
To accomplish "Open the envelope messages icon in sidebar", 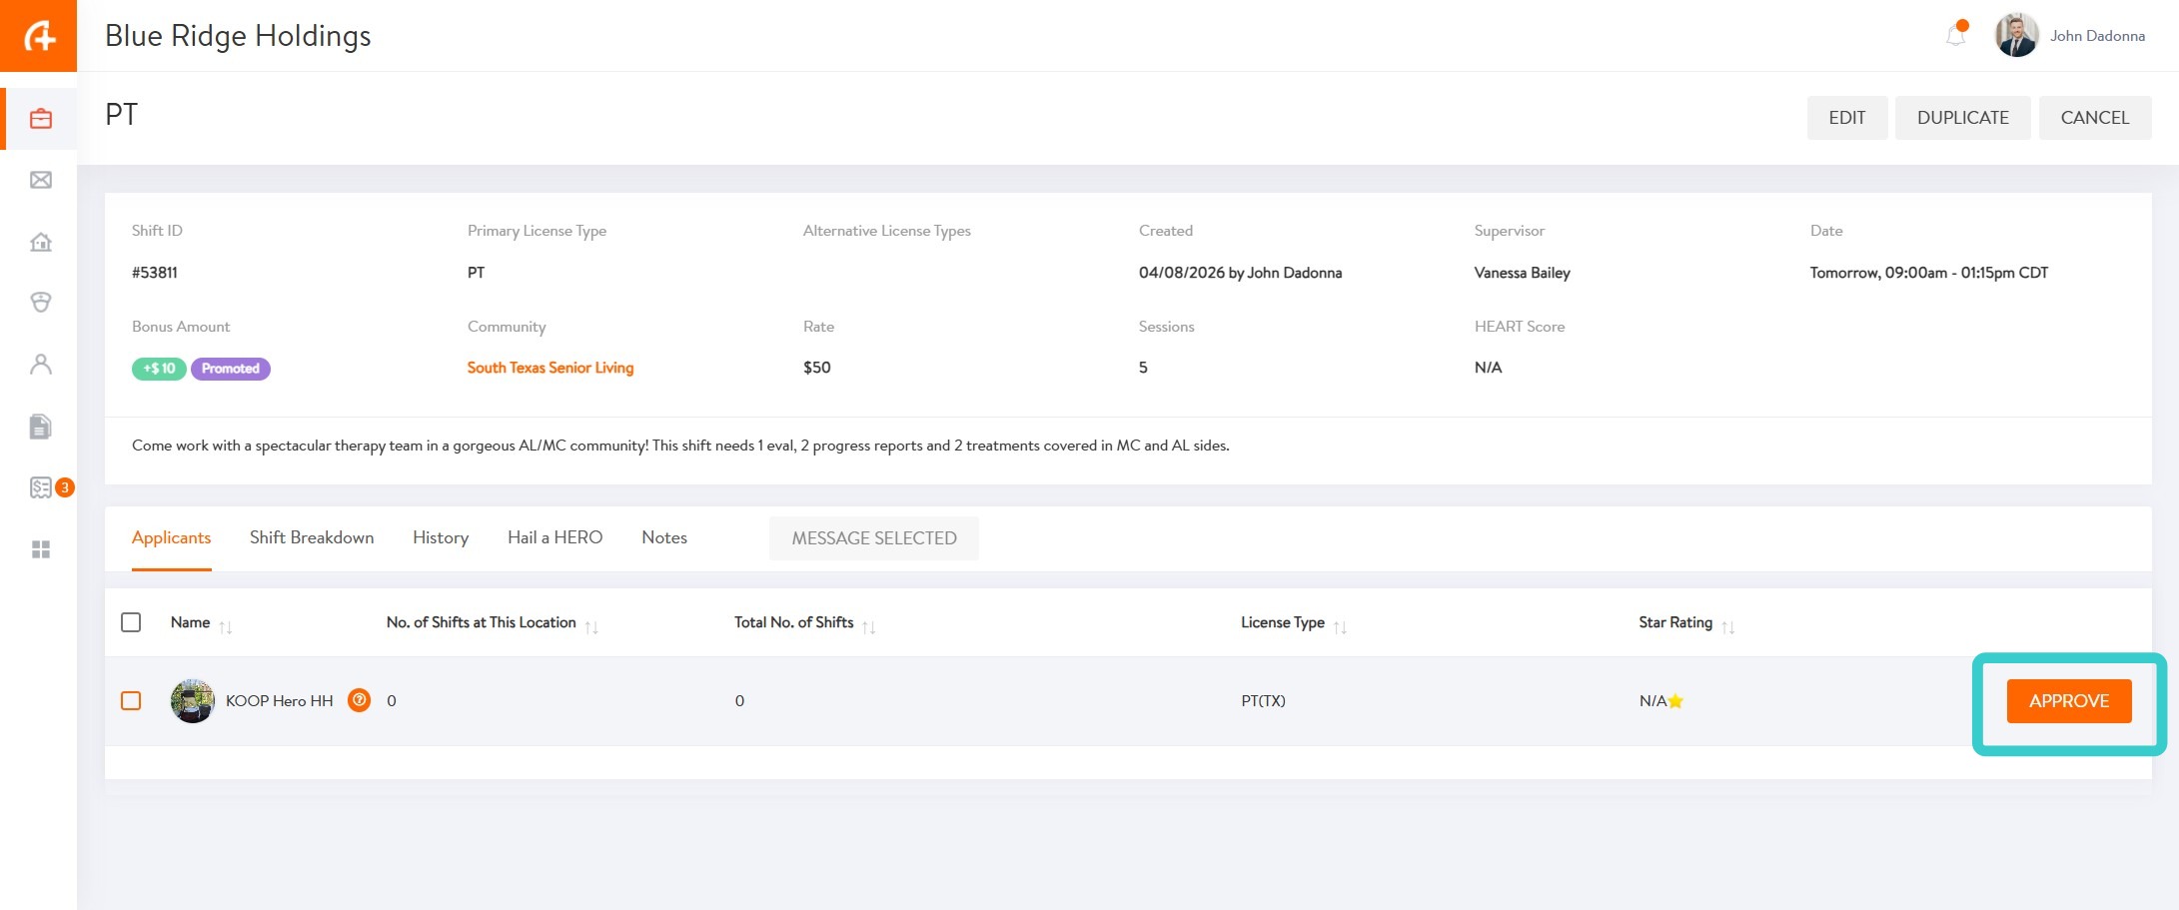I will (x=41, y=180).
